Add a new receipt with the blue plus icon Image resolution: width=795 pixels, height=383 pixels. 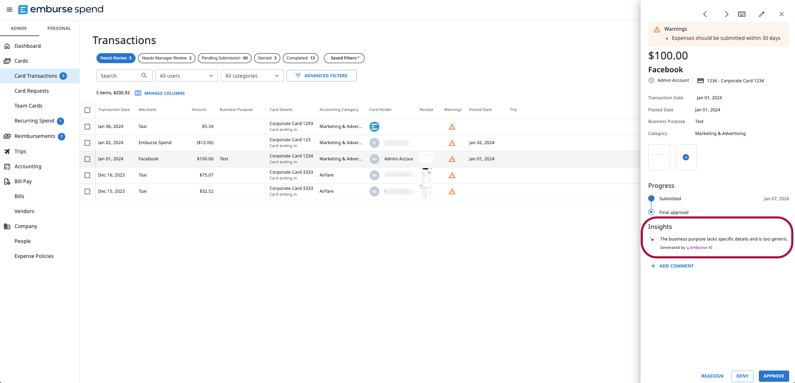pyautogui.click(x=685, y=157)
